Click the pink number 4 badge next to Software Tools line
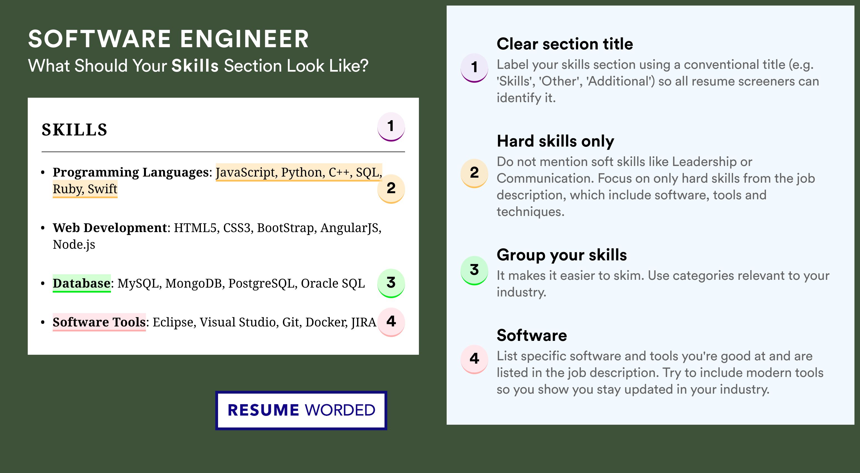This screenshot has height=473, width=860. click(x=391, y=322)
